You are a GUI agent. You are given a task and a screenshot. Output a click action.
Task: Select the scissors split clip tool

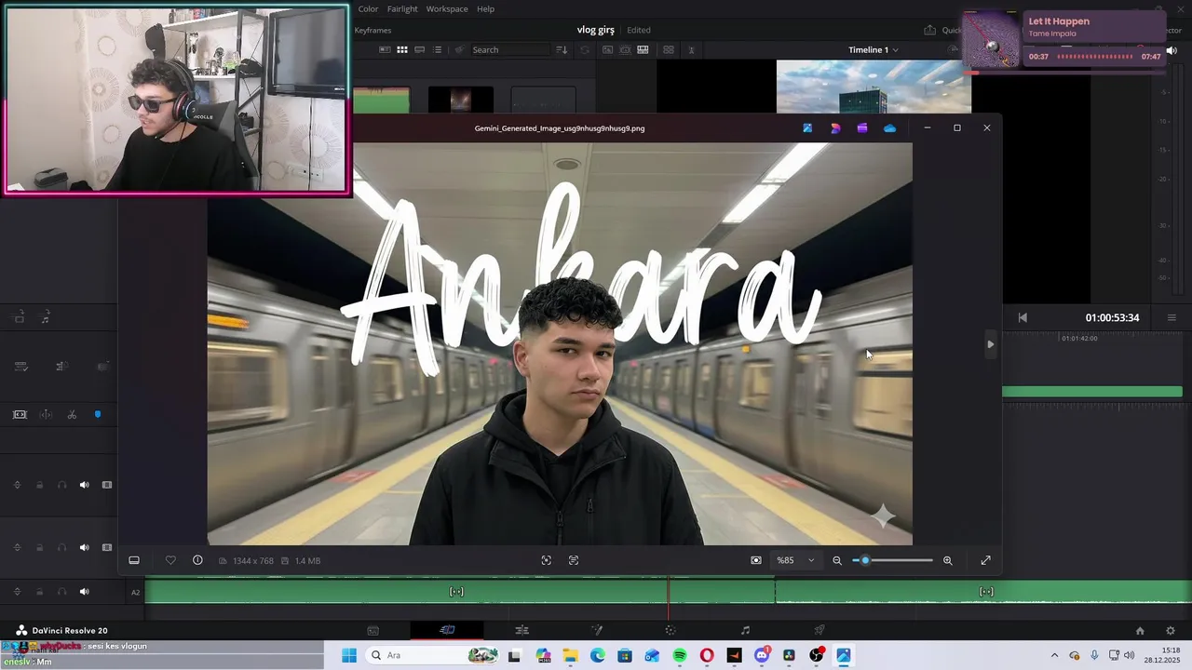(72, 414)
